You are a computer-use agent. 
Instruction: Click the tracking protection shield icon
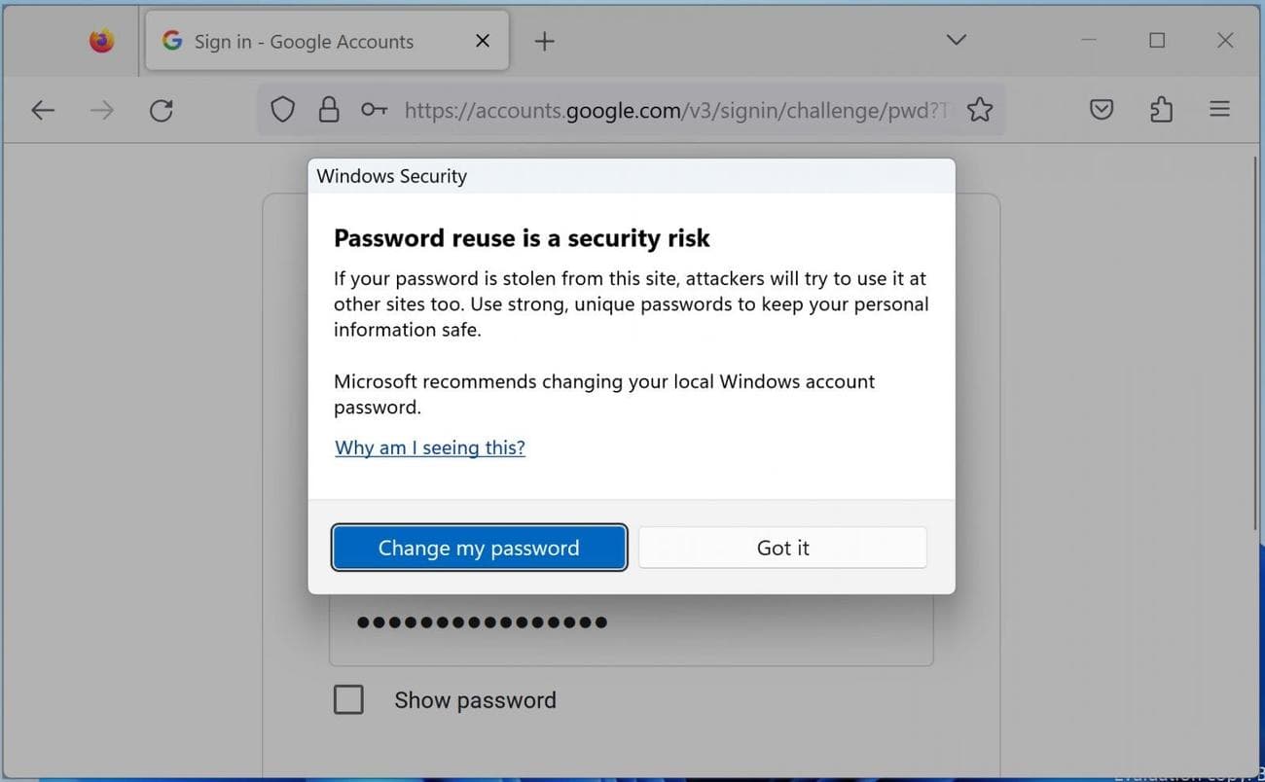tap(282, 109)
